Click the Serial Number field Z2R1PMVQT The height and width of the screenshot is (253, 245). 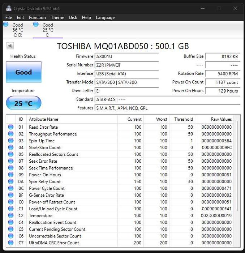point(126,65)
